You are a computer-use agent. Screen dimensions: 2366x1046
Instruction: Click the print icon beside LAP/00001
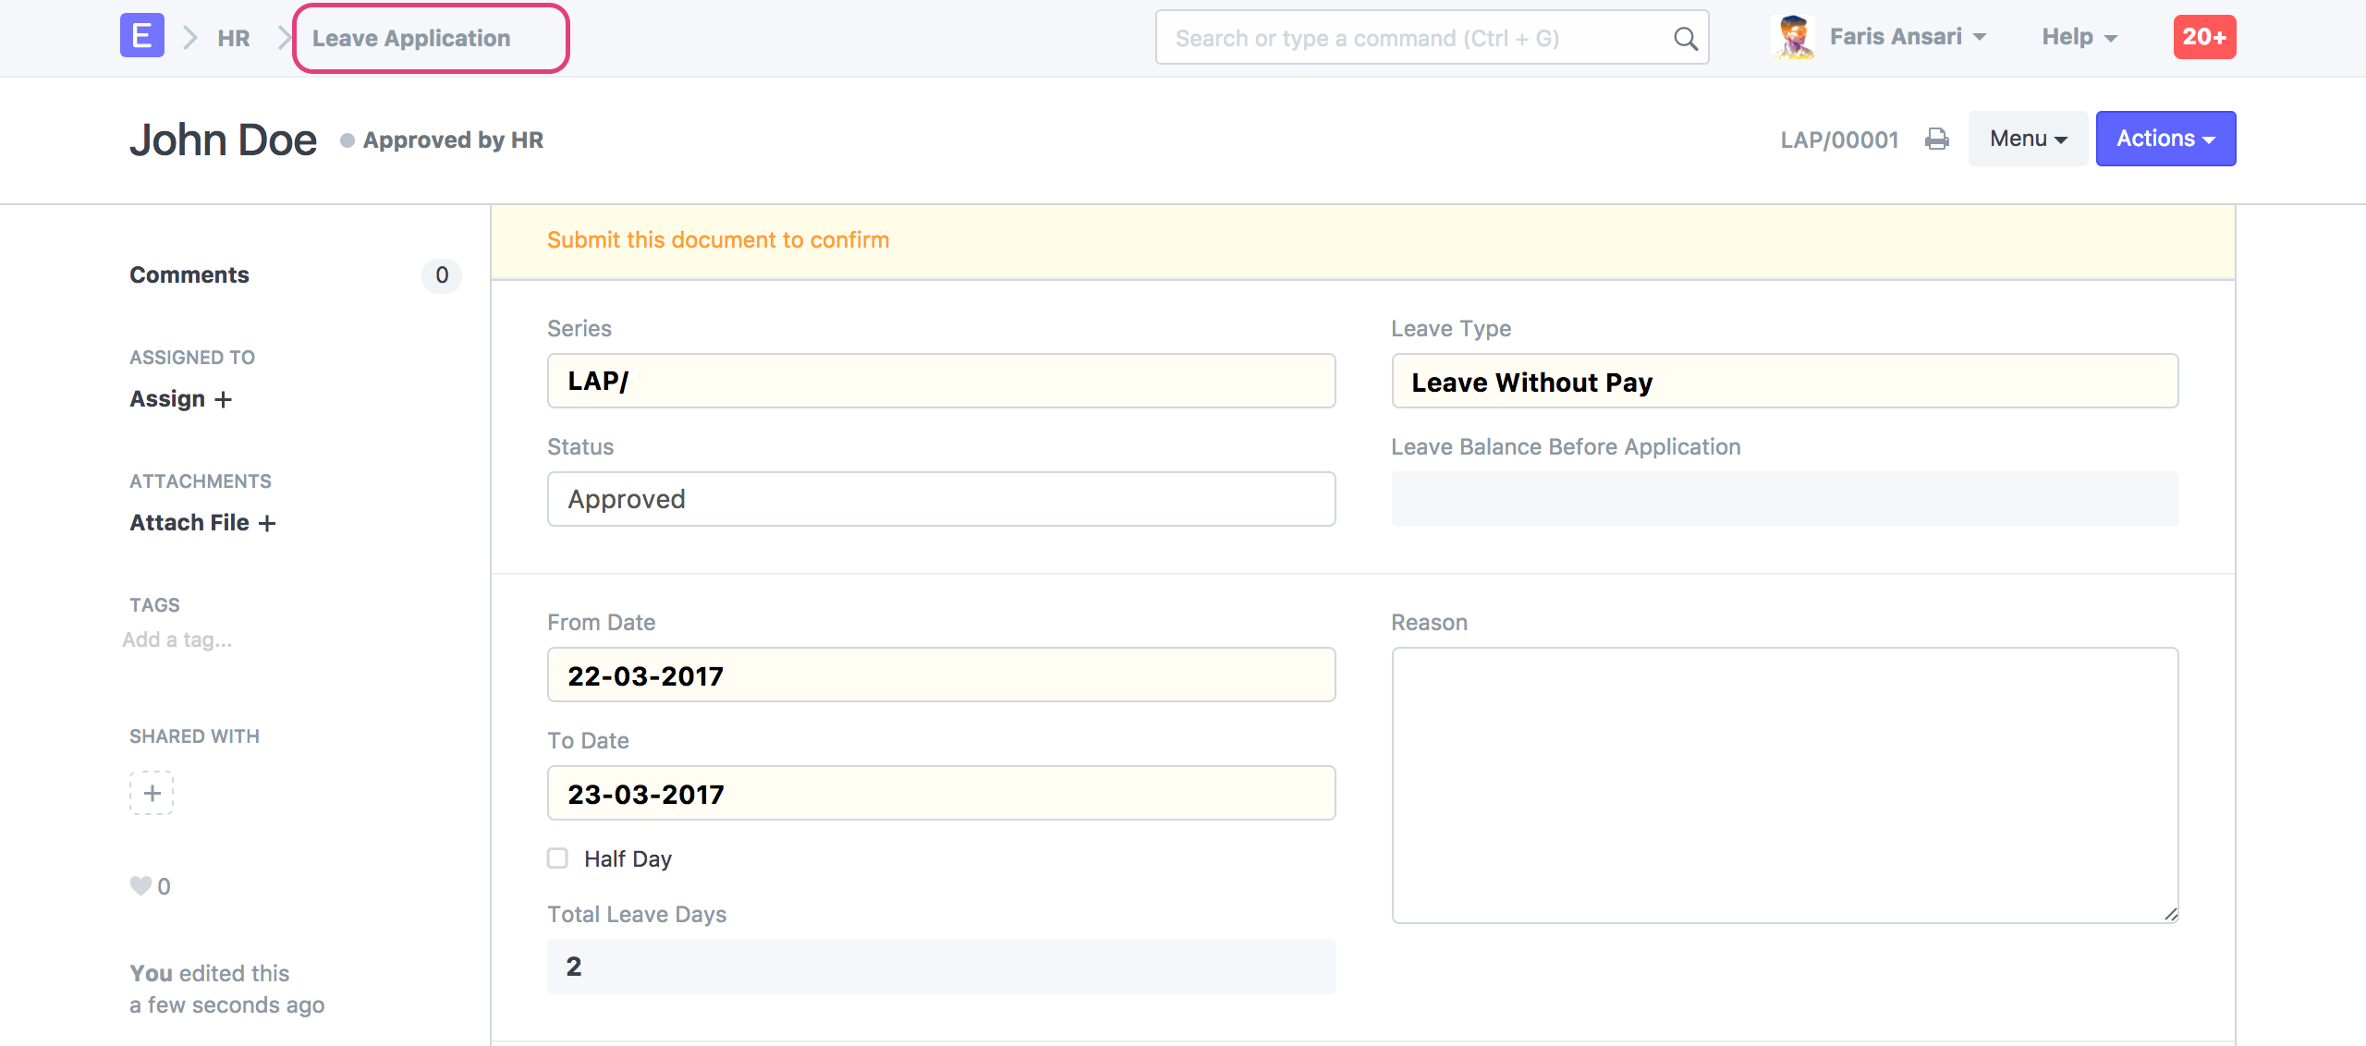(x=1936, y=140)
